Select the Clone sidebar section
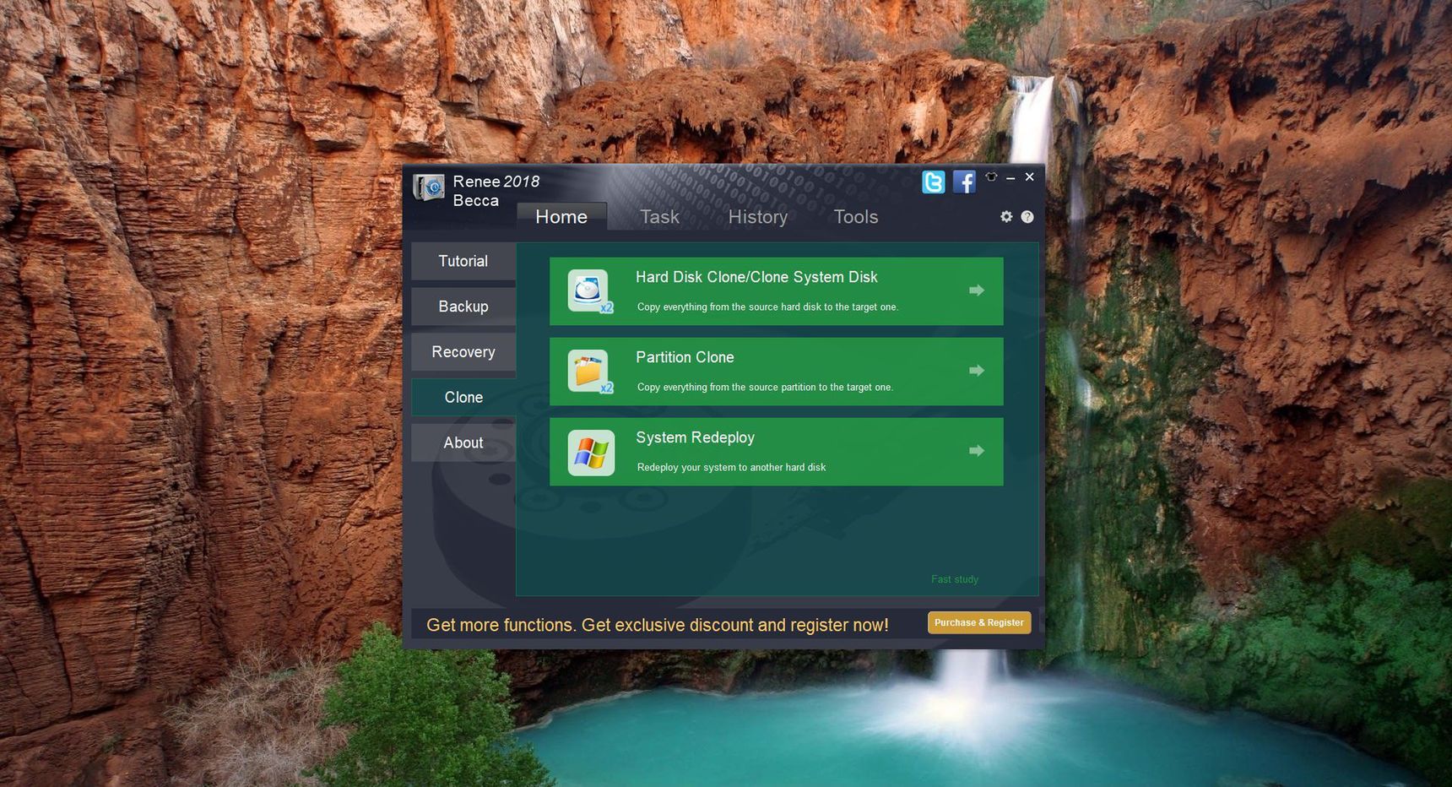Viewport: 1452px width, 787px height. tap(463, 398)
